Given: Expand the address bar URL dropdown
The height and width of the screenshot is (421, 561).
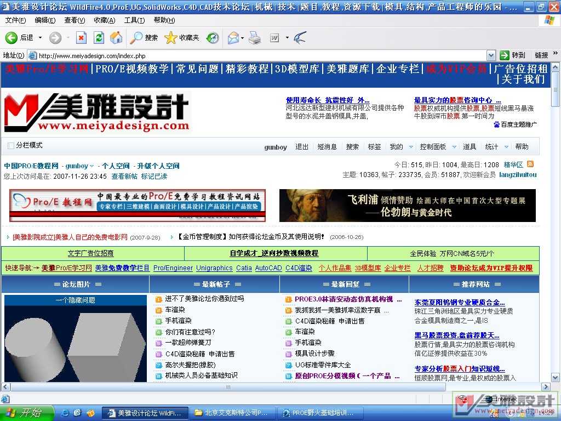Looking at the screenshot, I should [x=491, y=55].
